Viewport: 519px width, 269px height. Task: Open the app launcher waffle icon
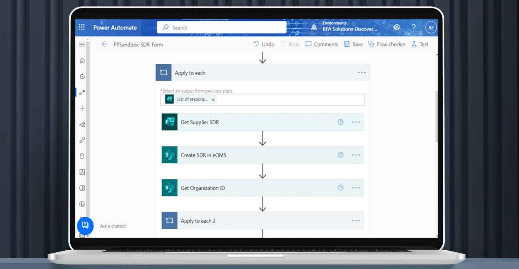click(x=82, y=27)
